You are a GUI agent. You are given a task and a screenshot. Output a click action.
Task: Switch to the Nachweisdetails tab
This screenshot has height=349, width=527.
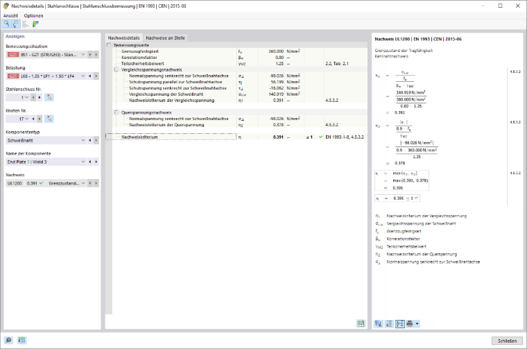click(x=124, y=38)
